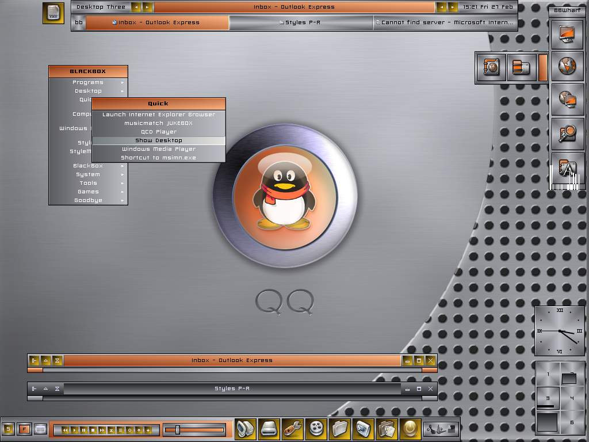Select Show Desktop in Quick menu
This screenshot has width=589, height=442.
pos(159,140)
